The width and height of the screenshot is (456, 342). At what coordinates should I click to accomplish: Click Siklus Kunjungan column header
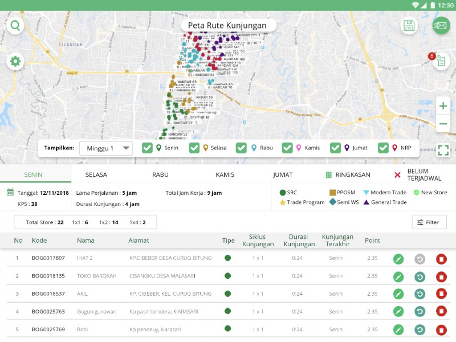point(258,241)
